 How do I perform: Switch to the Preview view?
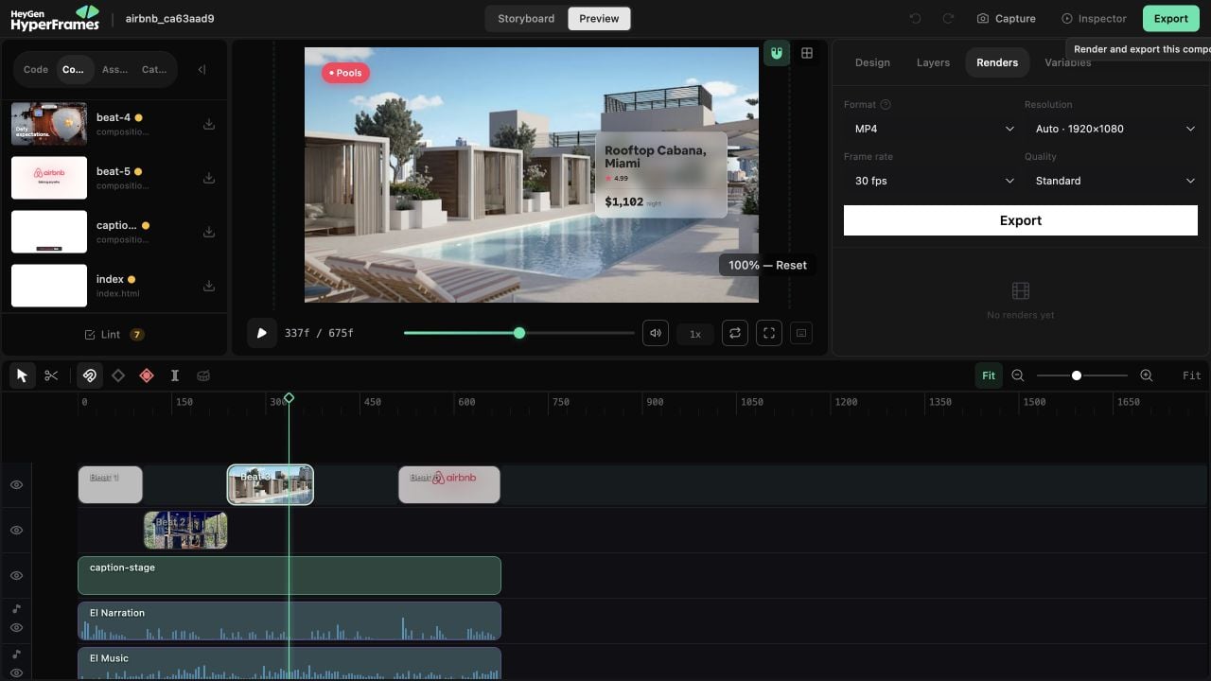(599, 19)
